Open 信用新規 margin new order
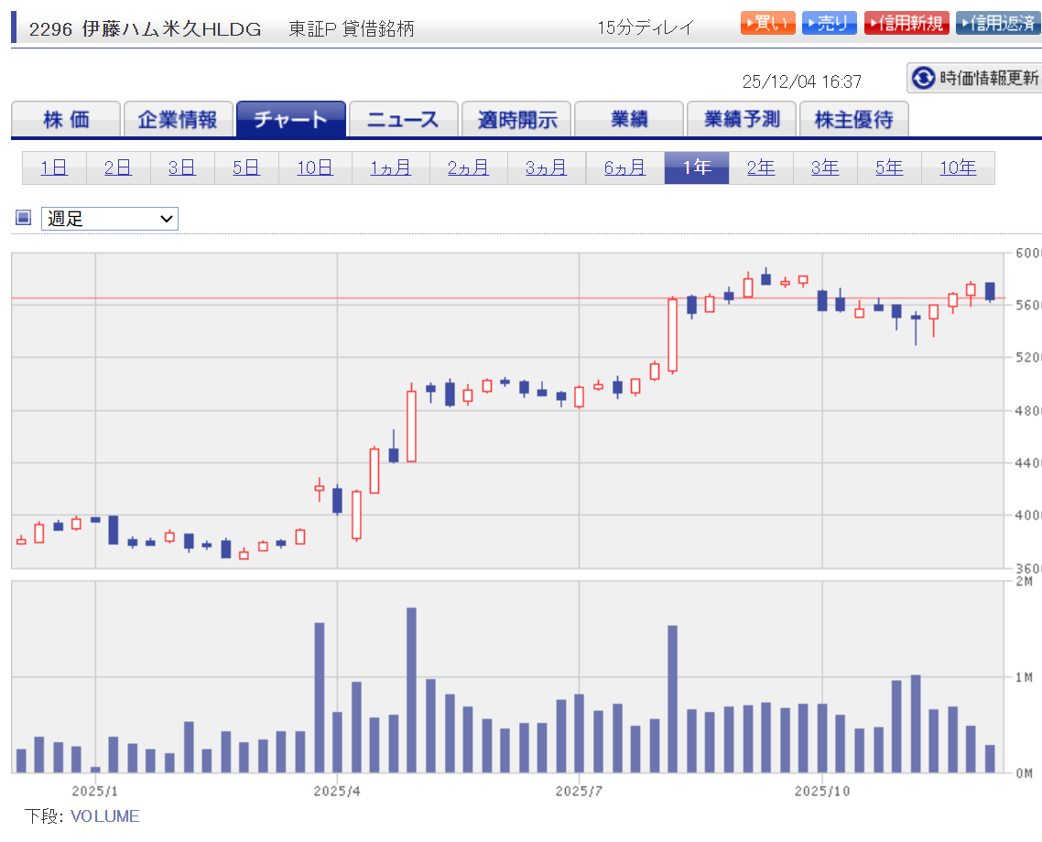Viewport: 1042px width, 842px height. pyautogui.click(x=906, y=24)
